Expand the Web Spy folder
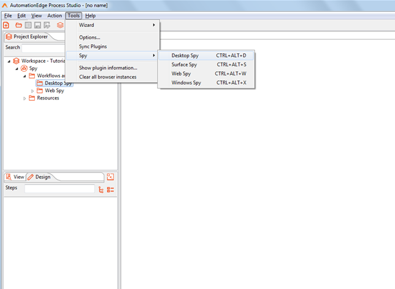This screenshot has width=395, height=289. (x=33, y=91)
